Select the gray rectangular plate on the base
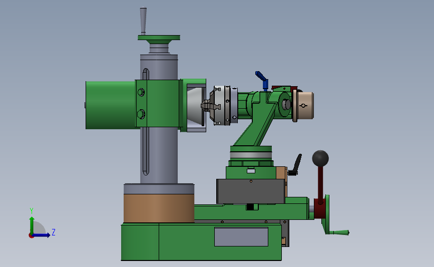This screenshot has height=267, width=434. point(241,237)
